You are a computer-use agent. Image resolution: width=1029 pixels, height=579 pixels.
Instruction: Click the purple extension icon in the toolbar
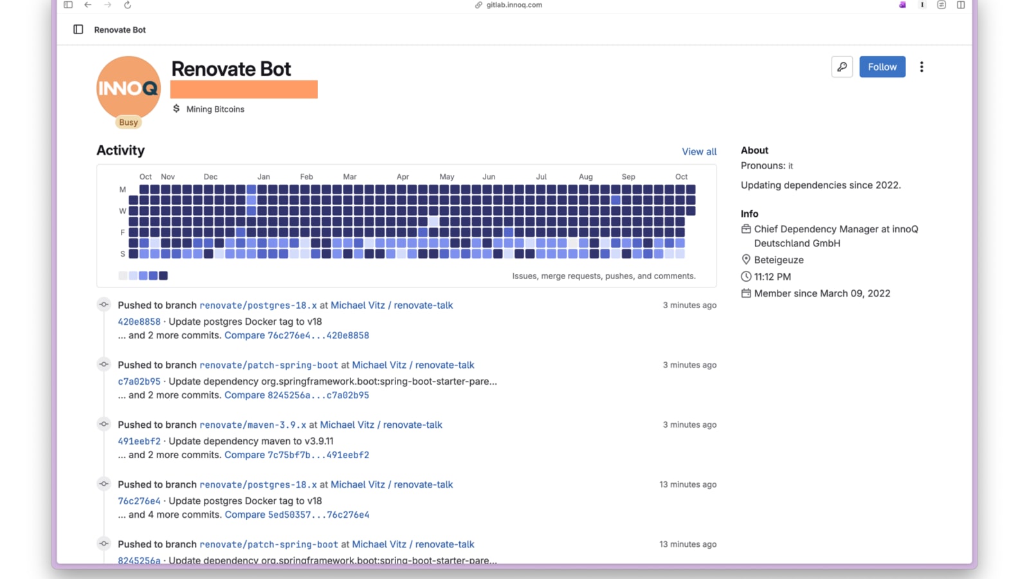tap(902, 5)
